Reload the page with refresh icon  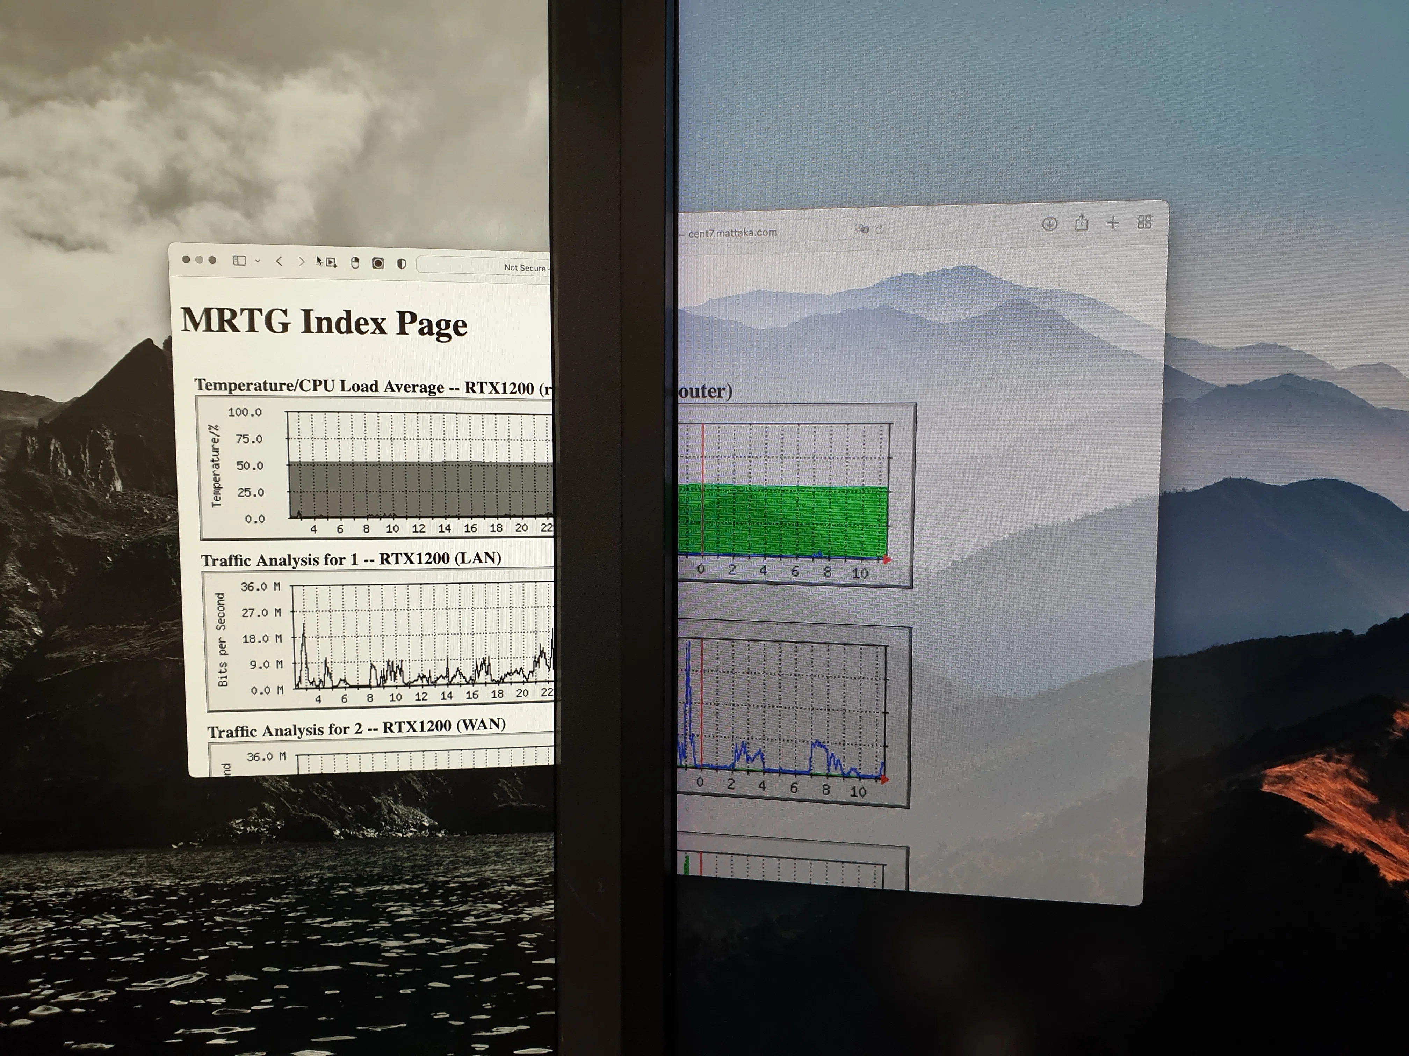pos(880,228)
